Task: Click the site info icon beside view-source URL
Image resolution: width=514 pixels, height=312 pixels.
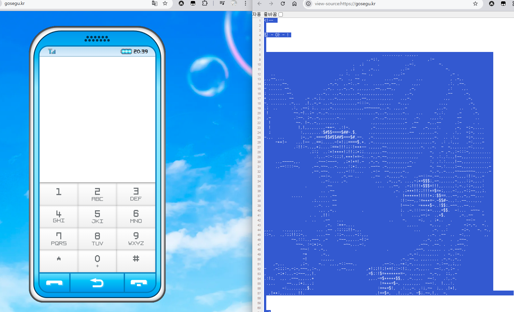Action: pyautogui.click(x=308, y=4)
